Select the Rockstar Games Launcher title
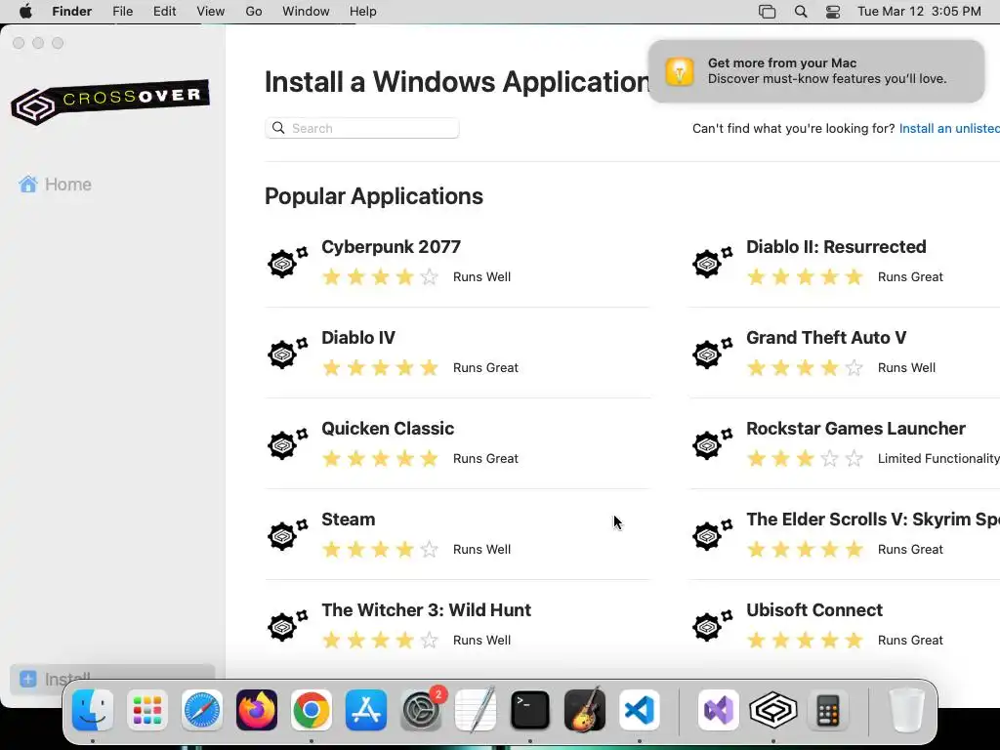This screenshot has height=750, width=1000. [x=855, y=429]
